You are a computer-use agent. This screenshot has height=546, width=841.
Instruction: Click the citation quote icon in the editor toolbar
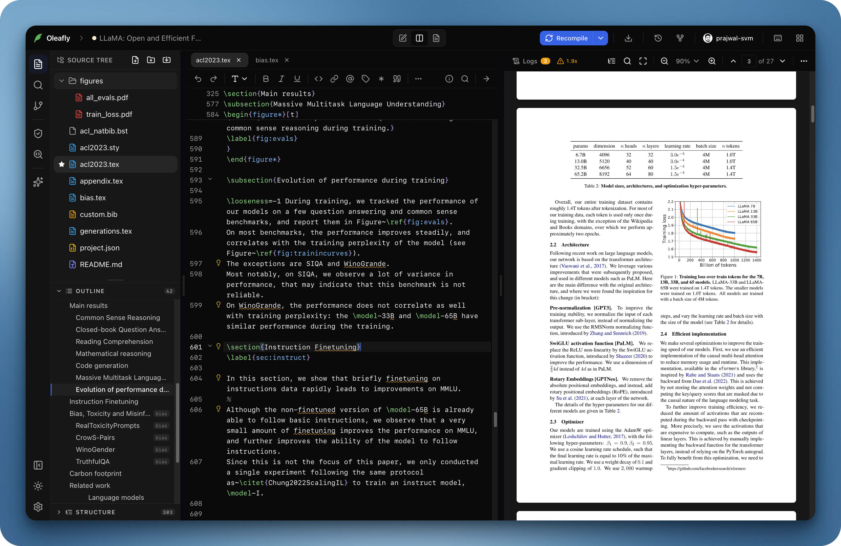coord(397,79)
